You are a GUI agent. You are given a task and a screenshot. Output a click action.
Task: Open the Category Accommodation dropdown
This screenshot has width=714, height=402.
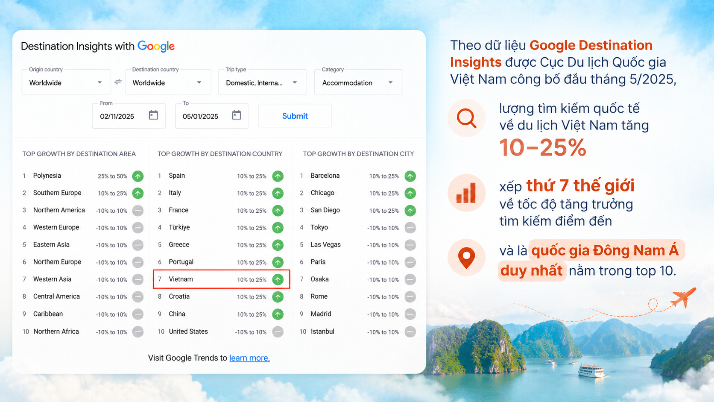coord(358,82)
